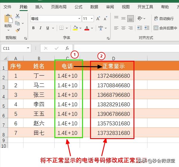Center text horizontally
179x167 pixels.
pyautogui.click(x=123, y=28)
